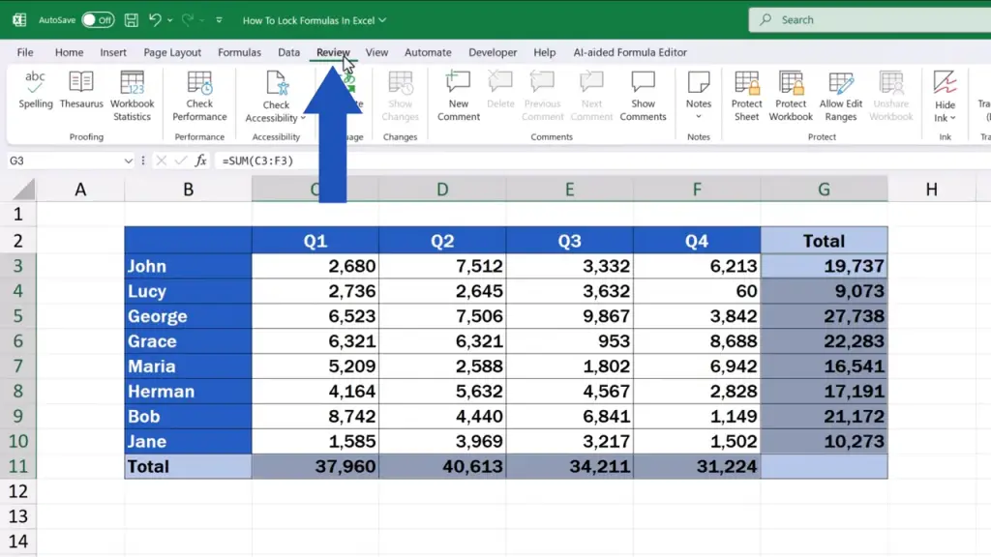991x557 pixels.
Task: Run Check Performance
Action: point(199,96)
